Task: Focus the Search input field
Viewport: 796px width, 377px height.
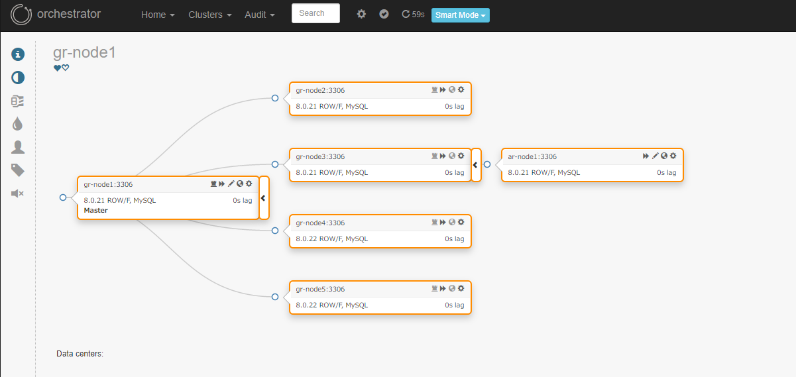Action: 315,13
